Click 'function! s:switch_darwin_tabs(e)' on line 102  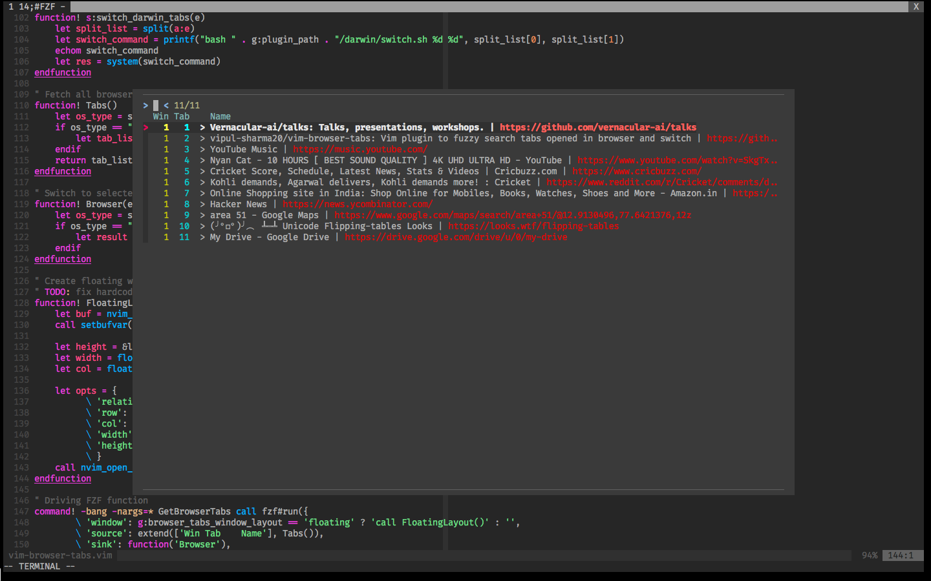pyautogui.click(x=120, y=17)
